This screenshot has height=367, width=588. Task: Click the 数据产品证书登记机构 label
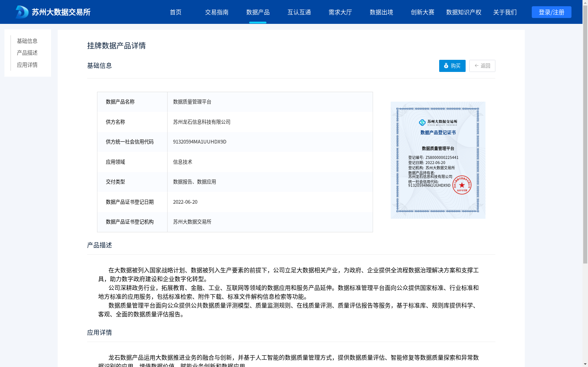point(130,222)
